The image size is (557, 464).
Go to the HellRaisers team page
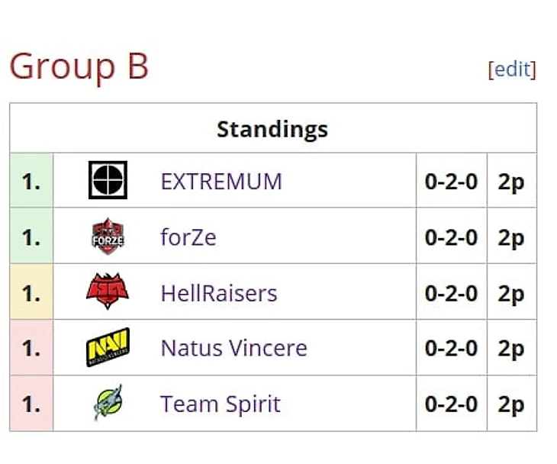click(x=219, y=293)
